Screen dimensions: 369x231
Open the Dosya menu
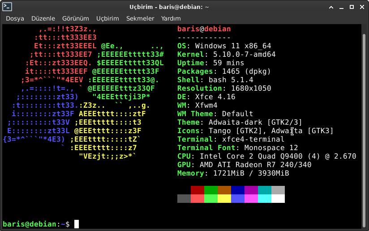(x=15, y=19)
